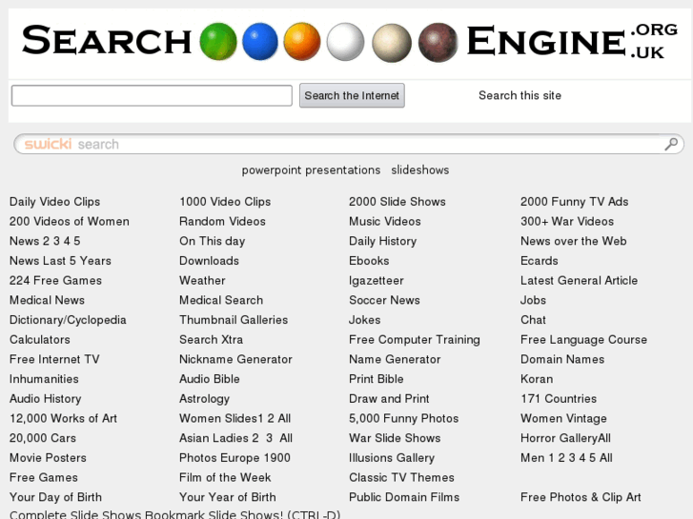Image resolution: width=693 pixels, height=519 pixels.
Task: Open Domain Names link
Action: click(x=562, y=359)
